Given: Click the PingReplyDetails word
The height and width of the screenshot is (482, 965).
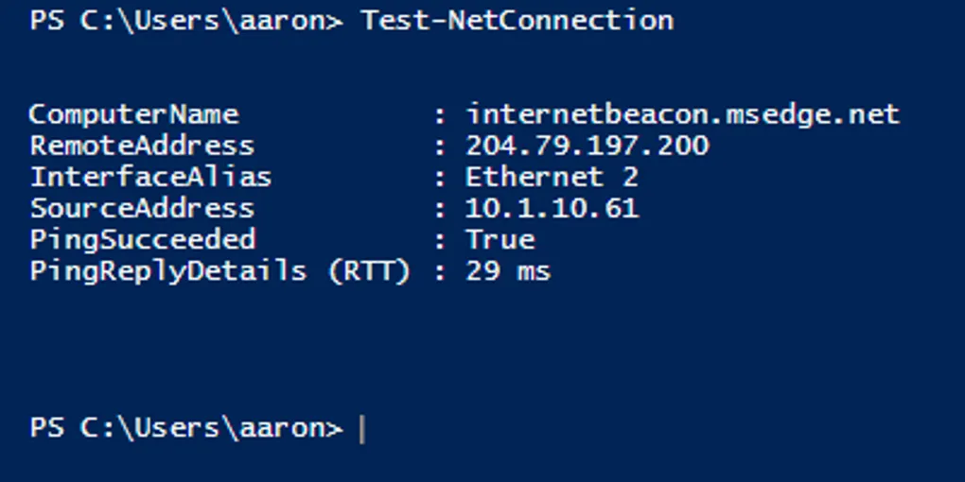Looking at the screenshot, I should (x=168, y=272).
